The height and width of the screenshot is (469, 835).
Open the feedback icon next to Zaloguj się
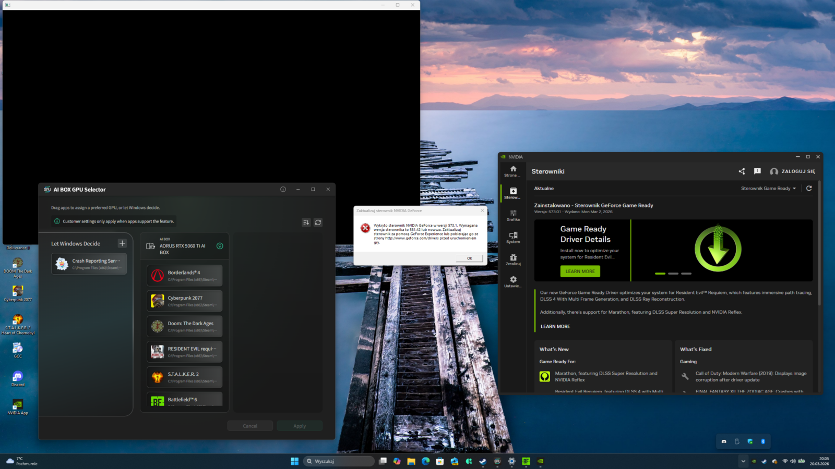point(757,171)
